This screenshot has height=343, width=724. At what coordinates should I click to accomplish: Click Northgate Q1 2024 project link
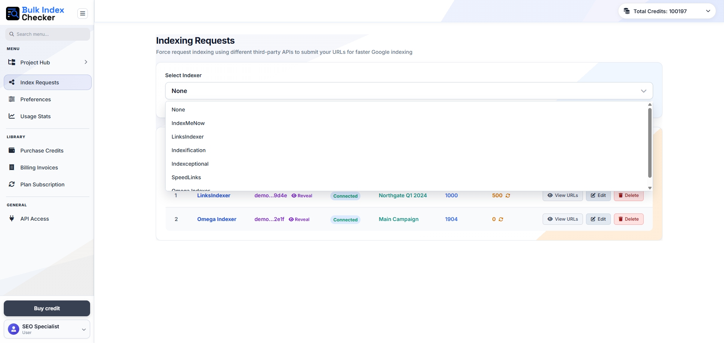403,196
